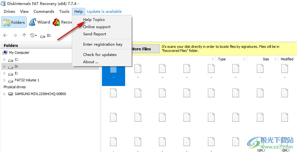Select the C: drive in the tree
This screenshot has width=297, height=152.
pos(17,59)
